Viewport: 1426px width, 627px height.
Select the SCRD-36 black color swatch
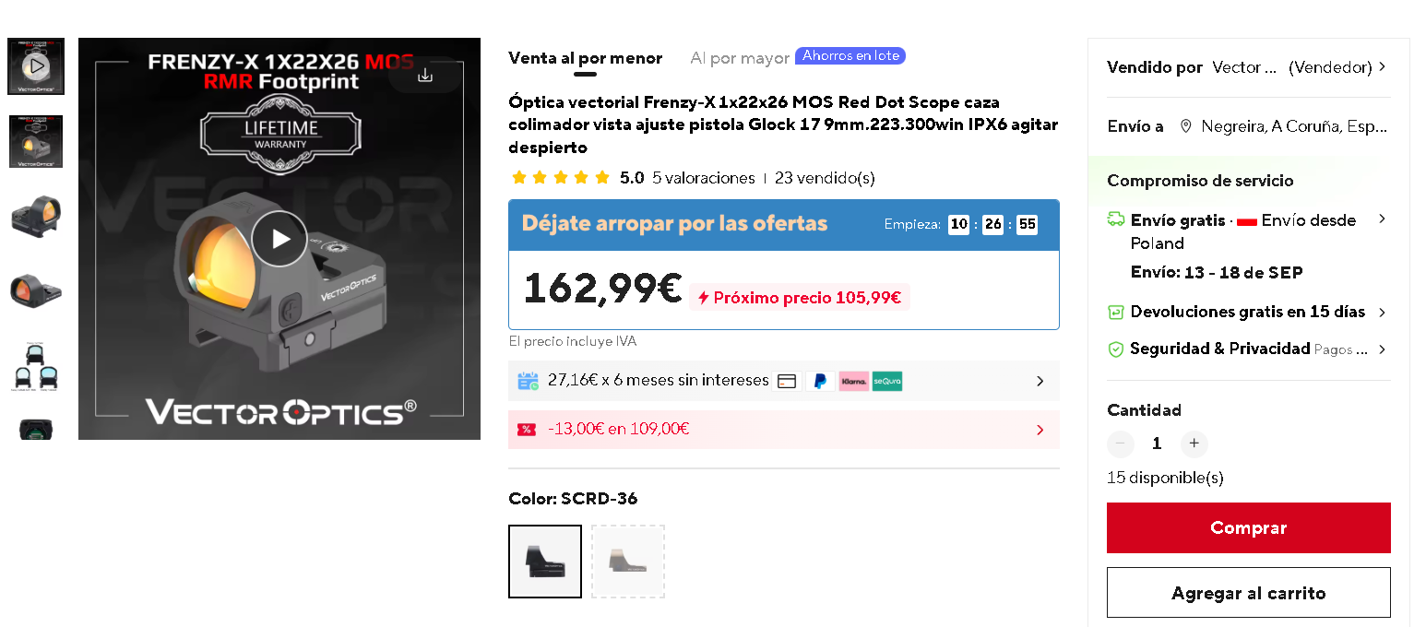coord(545,562)
